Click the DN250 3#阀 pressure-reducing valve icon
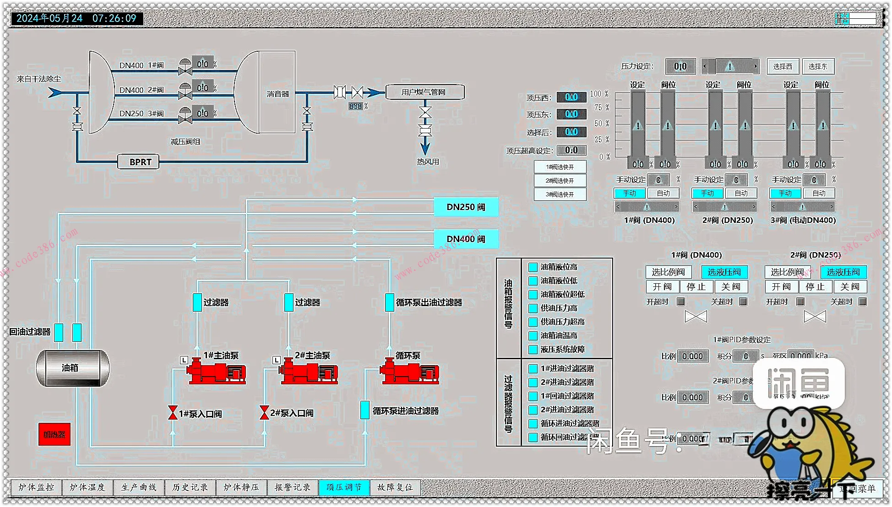The image size is (892, 507). pyautogui.click(x=185, y=115)
